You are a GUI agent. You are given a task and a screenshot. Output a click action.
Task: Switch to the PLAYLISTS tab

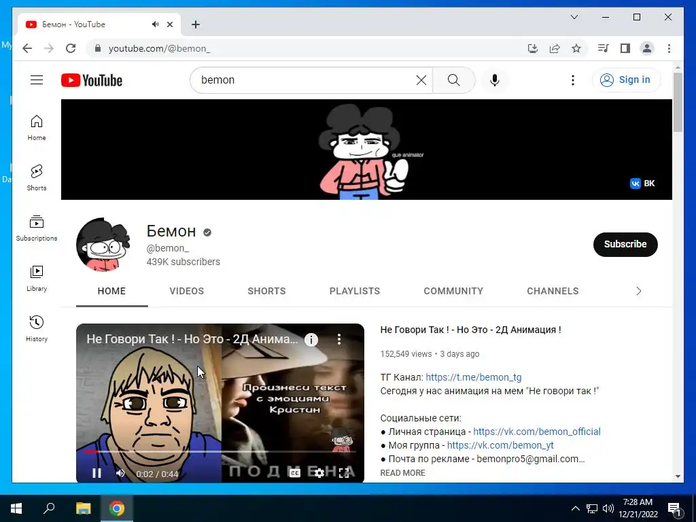click(354, 291)
